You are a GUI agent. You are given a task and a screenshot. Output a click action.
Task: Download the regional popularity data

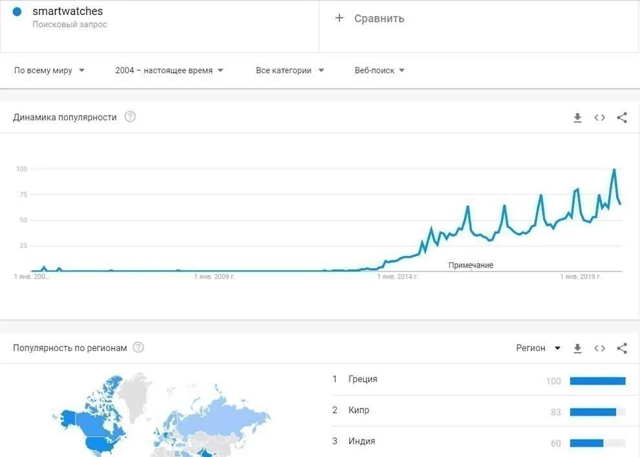click(577, 348)
